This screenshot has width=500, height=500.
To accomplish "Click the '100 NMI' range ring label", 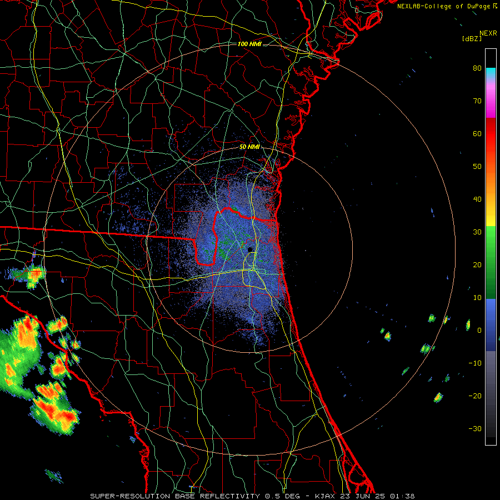I will [249, 44].
